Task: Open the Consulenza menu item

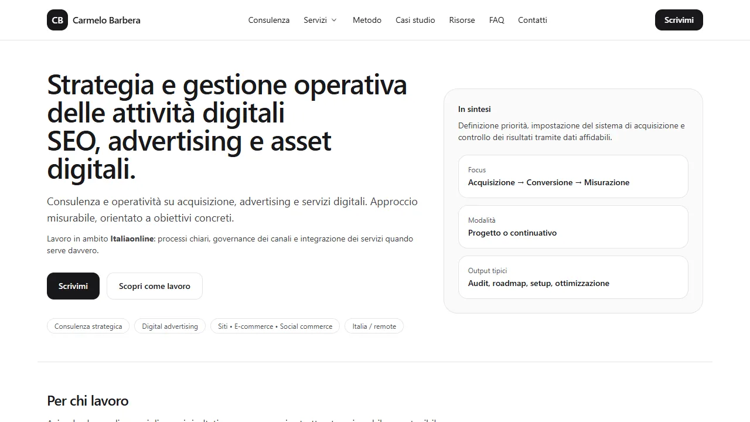Action: tap(268, 20)
